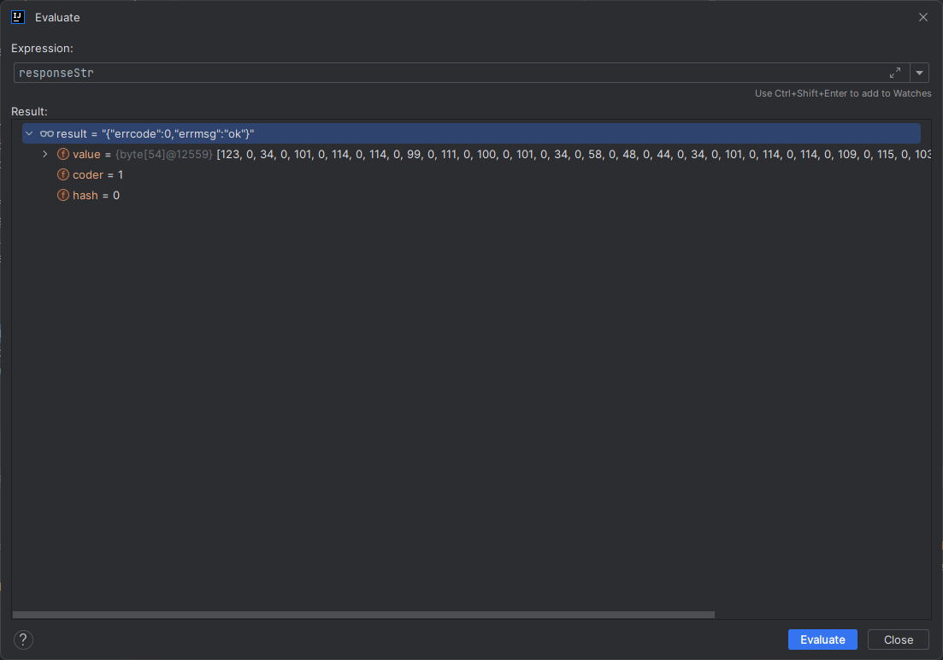Screen dimensions: 943x660
Task: Click the field icon next to hash
Action: click(x=62, y=195)
